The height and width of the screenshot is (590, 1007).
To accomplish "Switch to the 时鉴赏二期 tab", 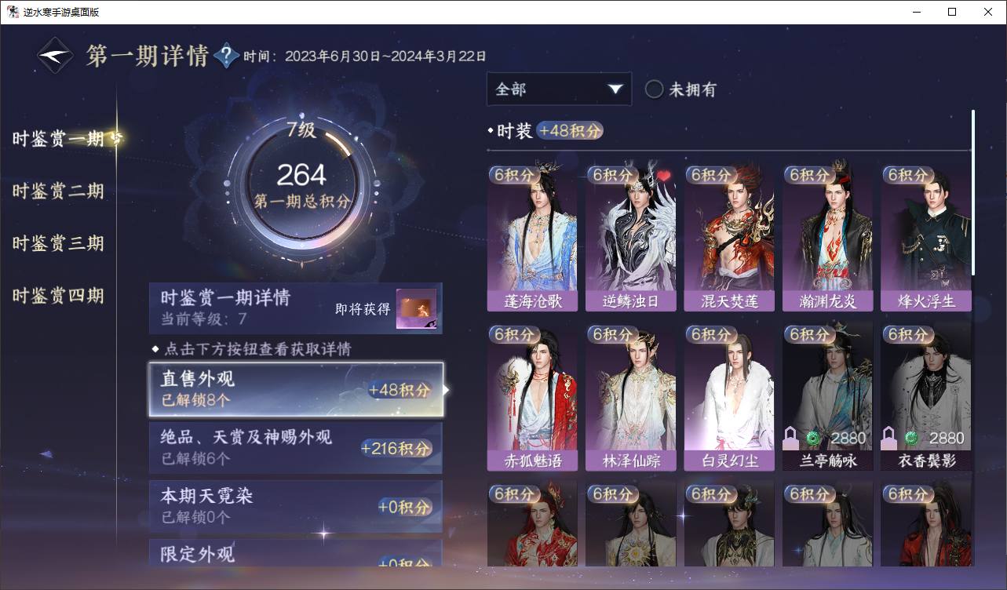I will (x=58, y=191).
